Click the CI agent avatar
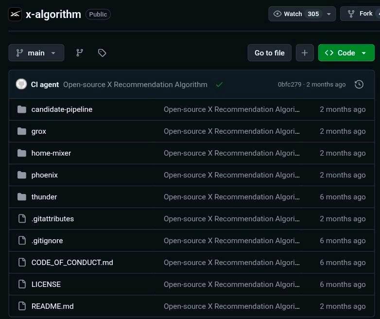The height and width of the screenshot is (319, 380). coord(21,84)
